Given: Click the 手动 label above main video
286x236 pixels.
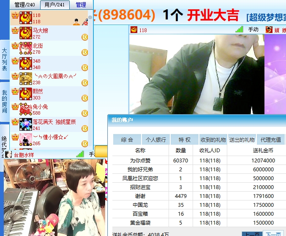Looking at the screenshot, I should (253, 30).
